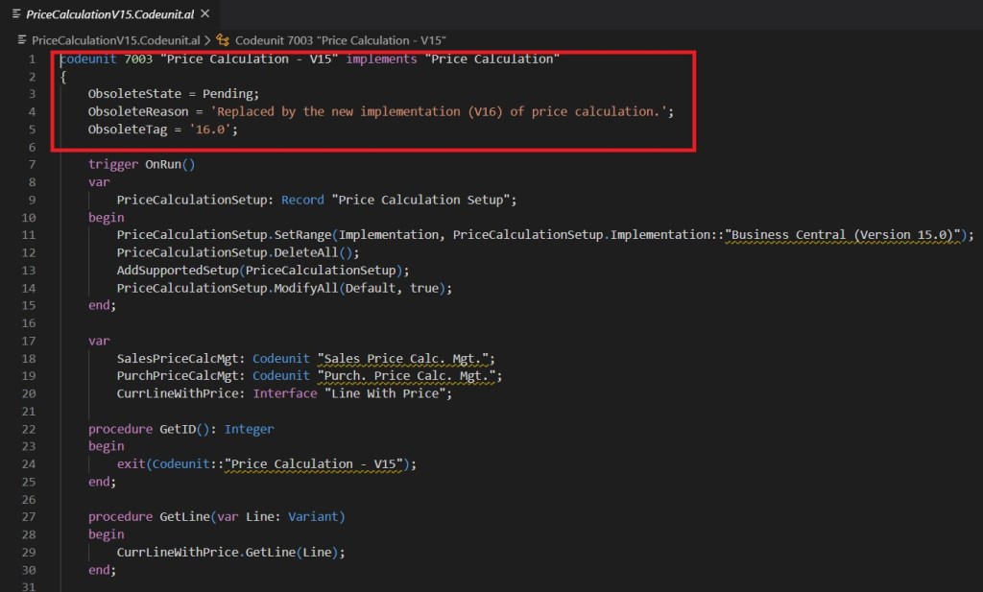Viewport: 983px width, 592px height.
Task: Click the ObsoleteReason string text
Action: 439,111
